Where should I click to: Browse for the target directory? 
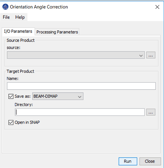point(151,112)
